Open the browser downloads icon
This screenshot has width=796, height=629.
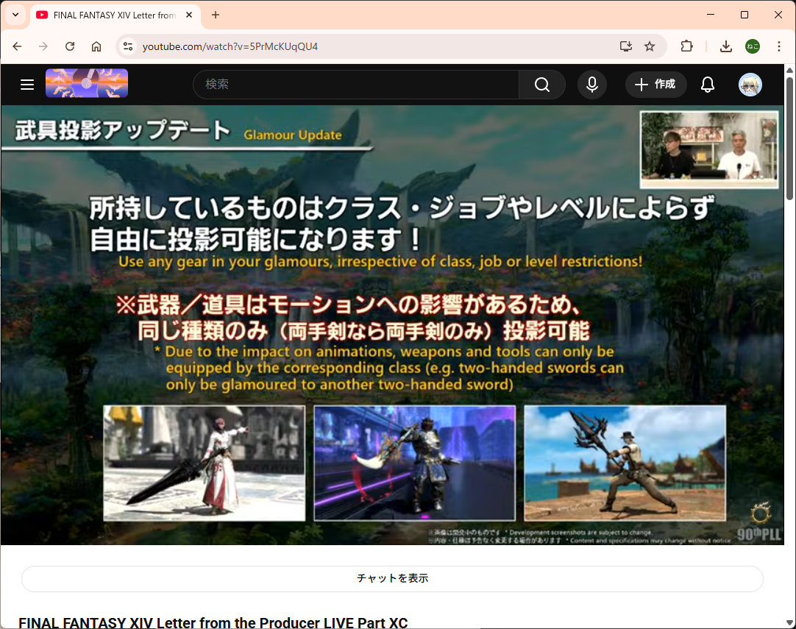pos(725,46)
